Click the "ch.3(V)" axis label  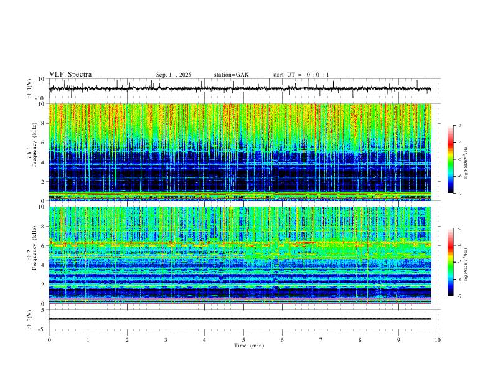[x=30, y=319]
